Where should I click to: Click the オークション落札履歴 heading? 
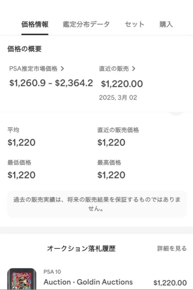(x=82, y=248)
